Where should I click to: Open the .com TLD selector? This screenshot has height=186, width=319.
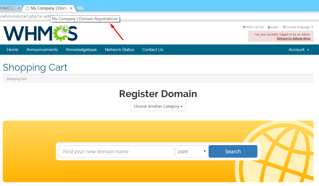point(191,151)
